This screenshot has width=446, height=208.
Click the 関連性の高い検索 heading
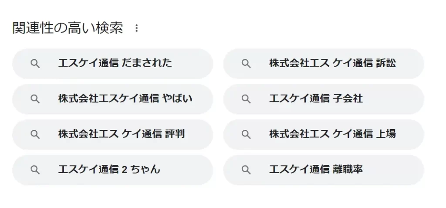click(68, 28)
